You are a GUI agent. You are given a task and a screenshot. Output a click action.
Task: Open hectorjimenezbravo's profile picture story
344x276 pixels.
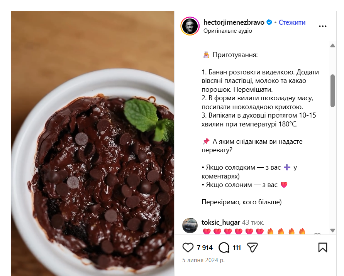(x=190, y=26)
